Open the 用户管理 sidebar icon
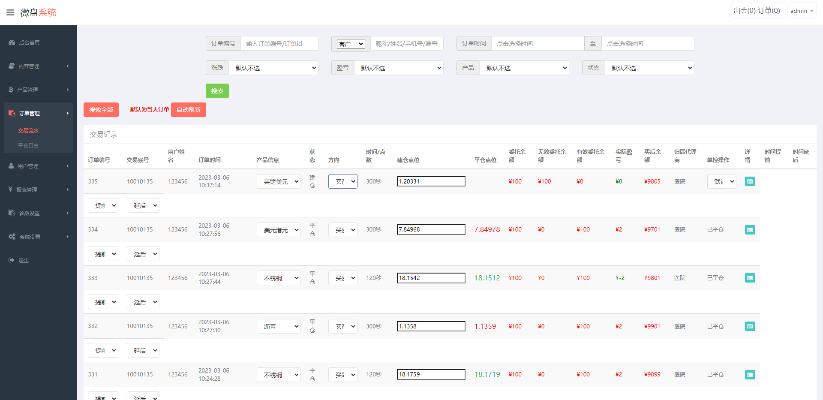This screenshot has height=400, width=823. point(11,166)
